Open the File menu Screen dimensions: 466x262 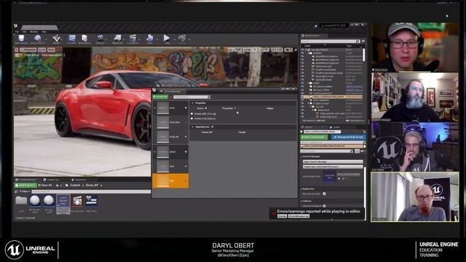tap(17, 31)
